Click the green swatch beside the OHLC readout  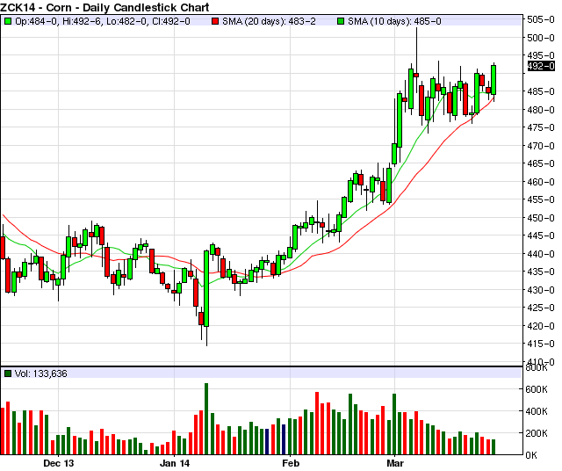click(x=8, y=21)
